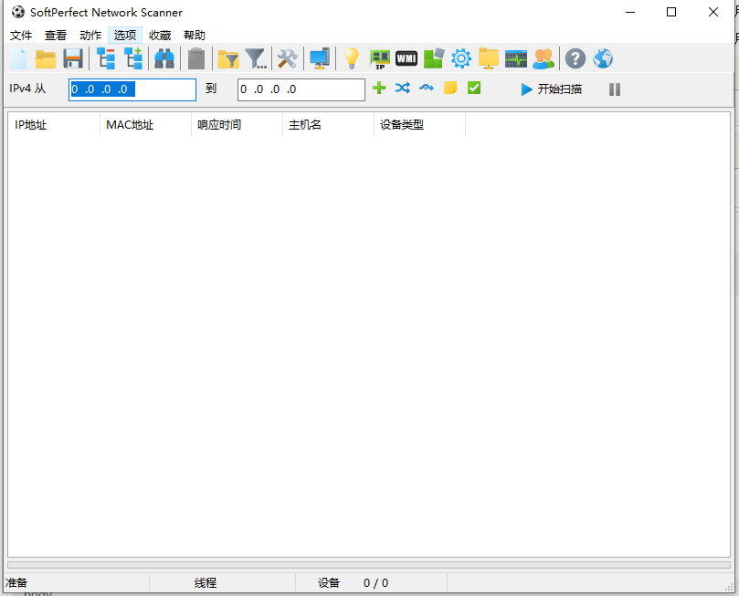Click the folder filter icon
The image size is (739, 596).
228,58
